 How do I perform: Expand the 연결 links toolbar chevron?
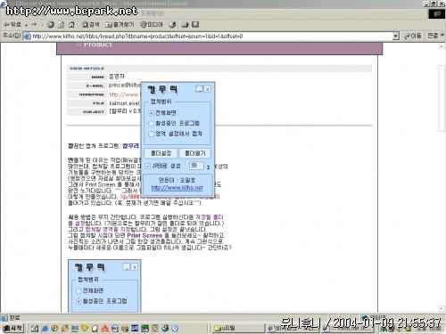(442, 36)
